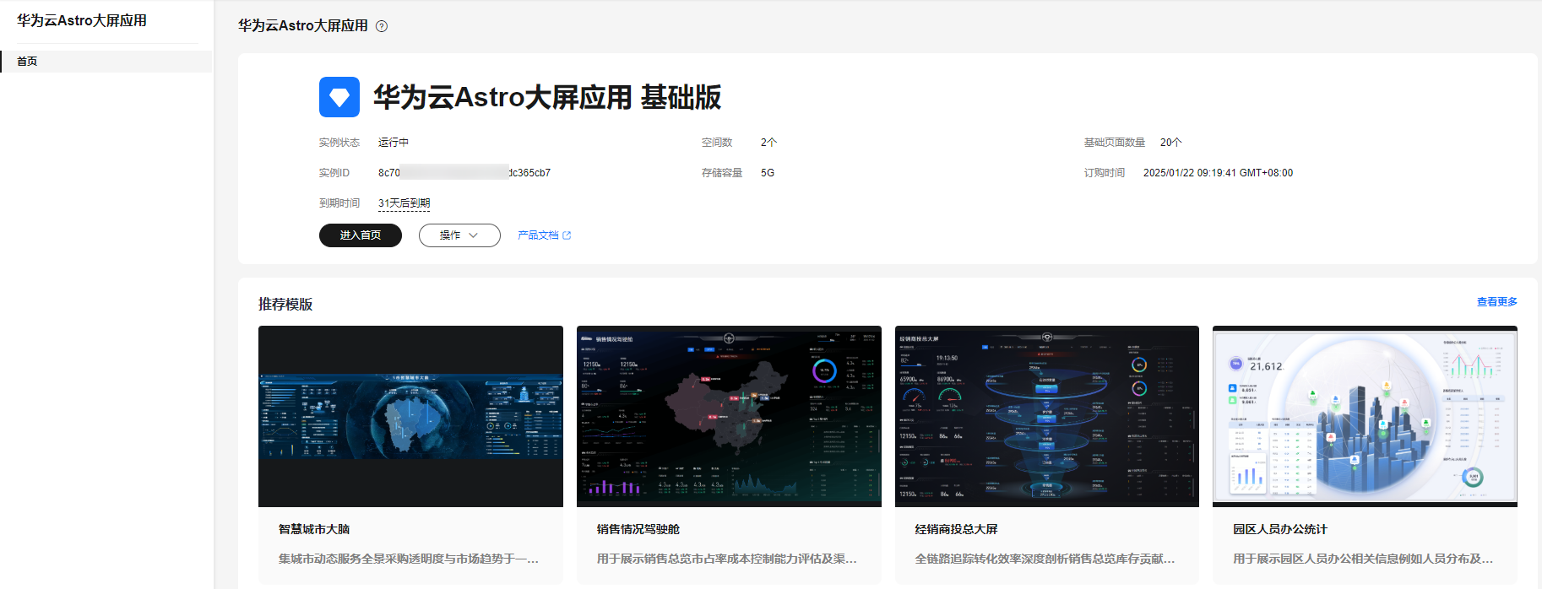Open the 智慧城市大脑 template thumbnail
This screenshot has width=1542, height=589.
click(x=410, y=416)
